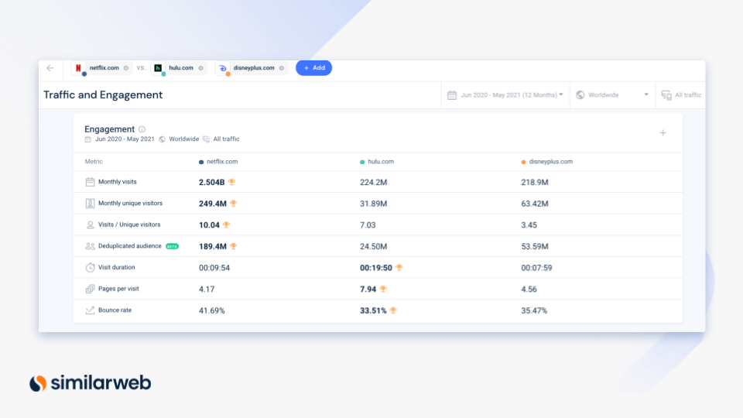Click the trophy icon beside 7.94

pyautogui.click(x=383, y=289)
